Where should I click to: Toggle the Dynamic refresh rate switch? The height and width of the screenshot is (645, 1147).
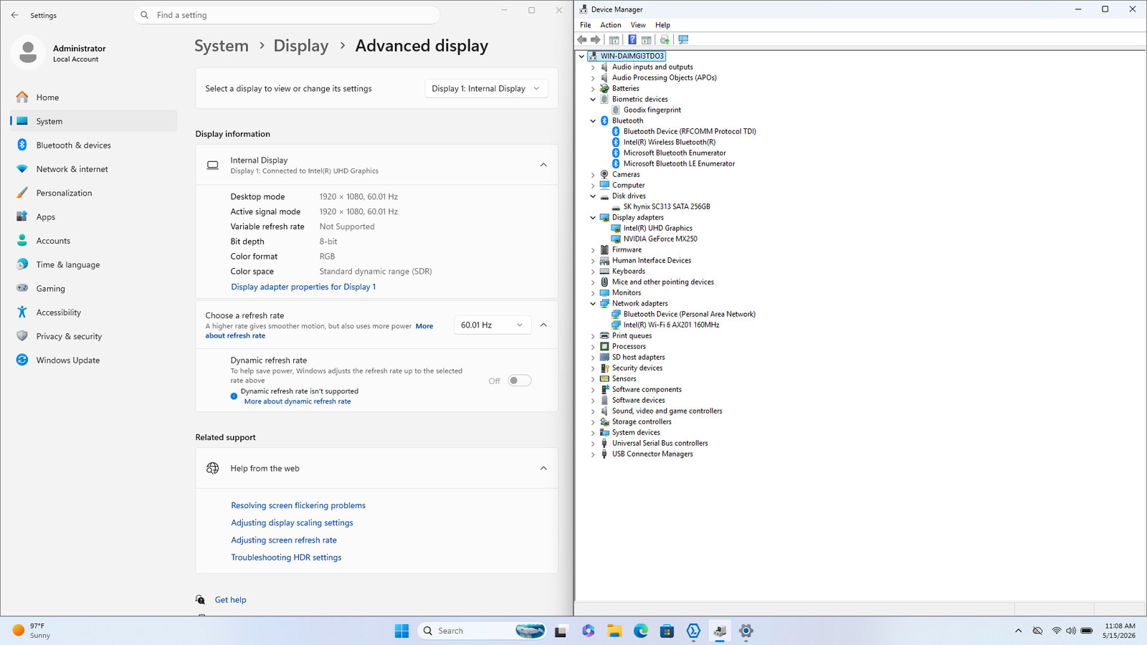pyautogui.click(x=520, y=381)
